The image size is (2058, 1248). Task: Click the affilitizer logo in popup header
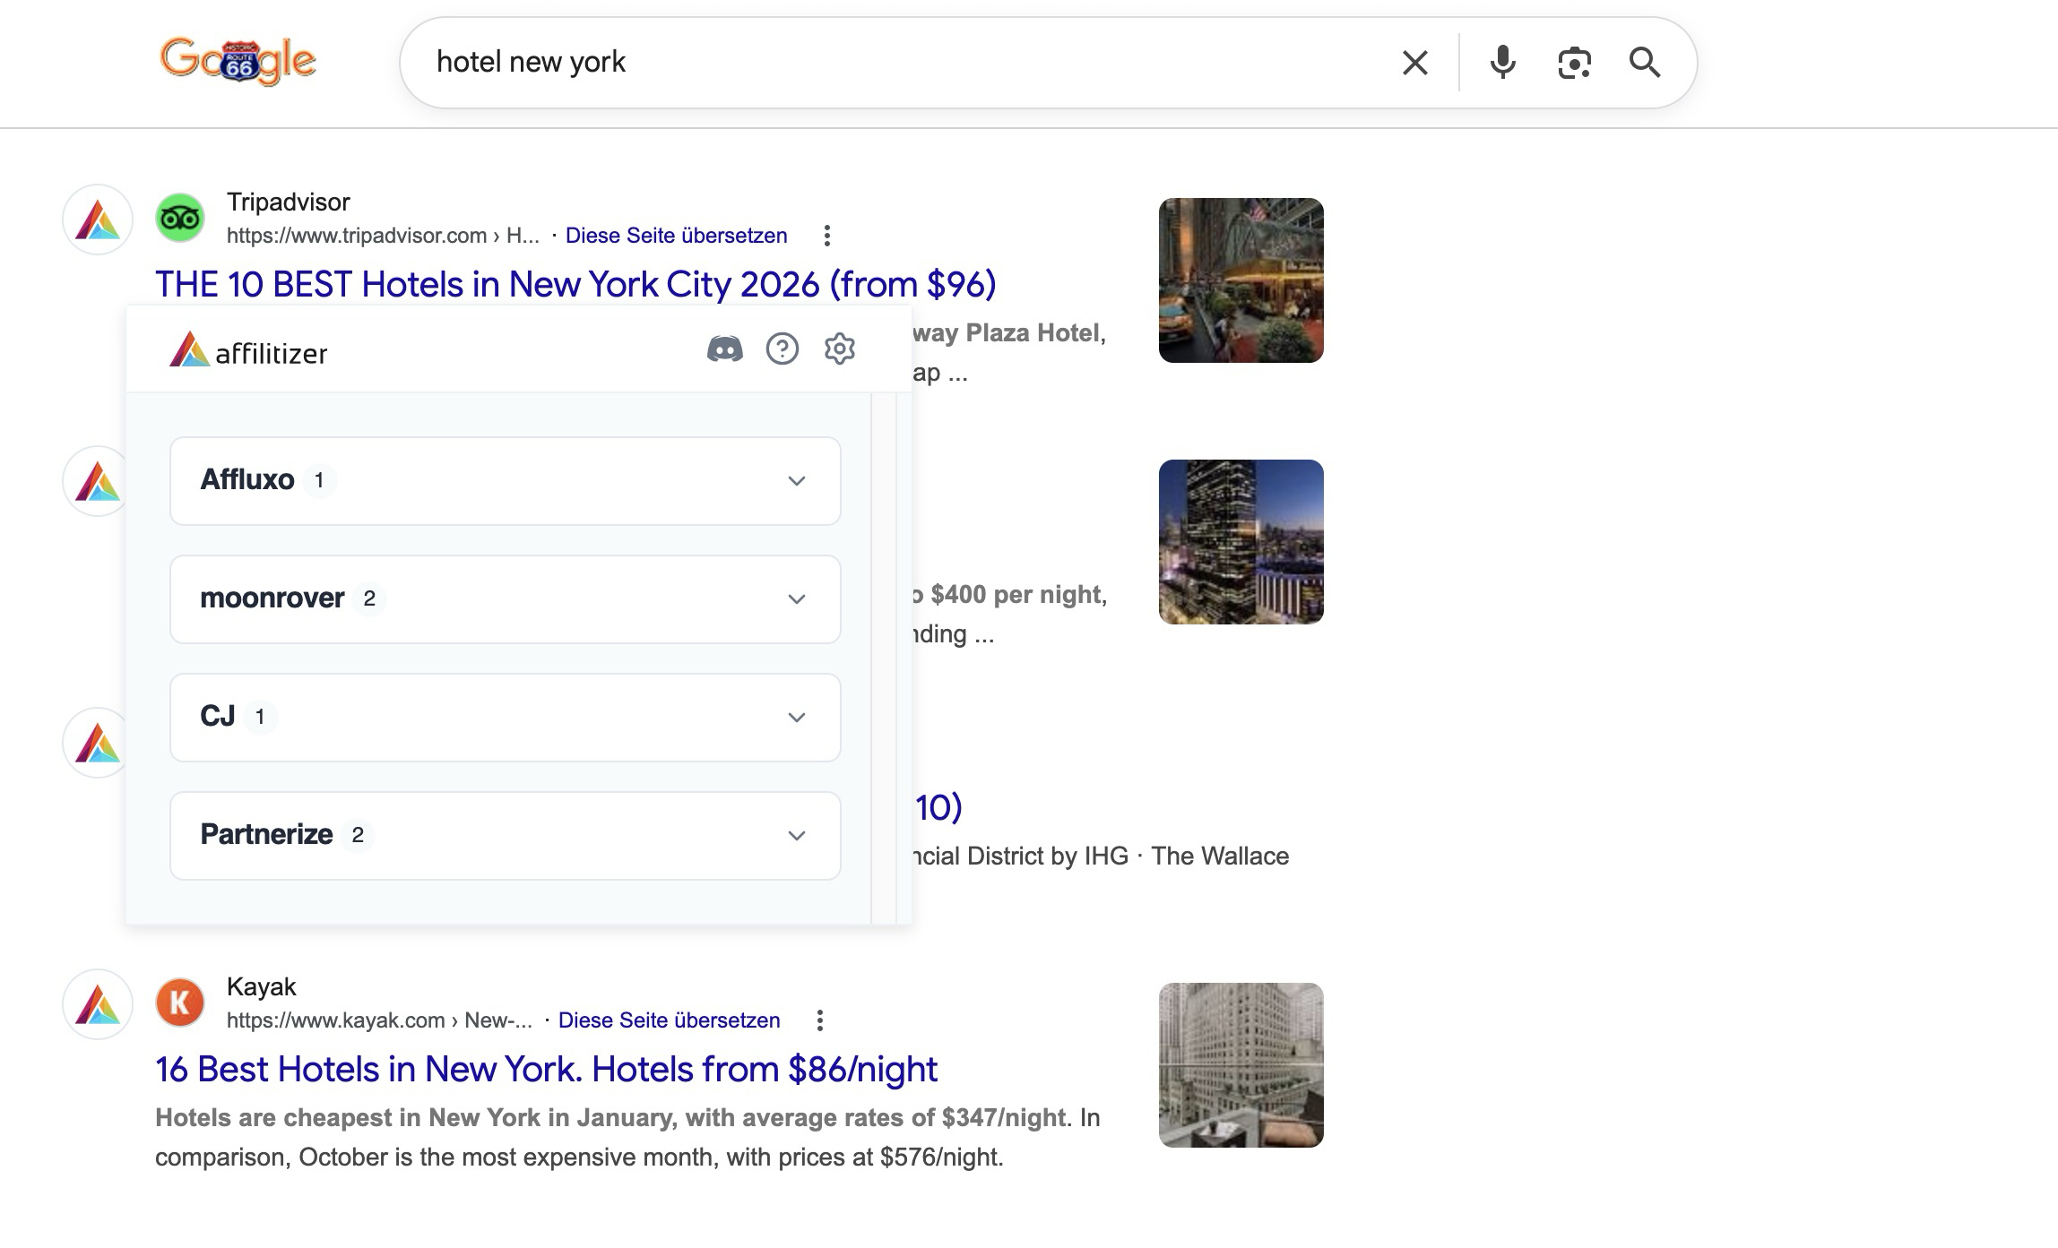point(249,350)
